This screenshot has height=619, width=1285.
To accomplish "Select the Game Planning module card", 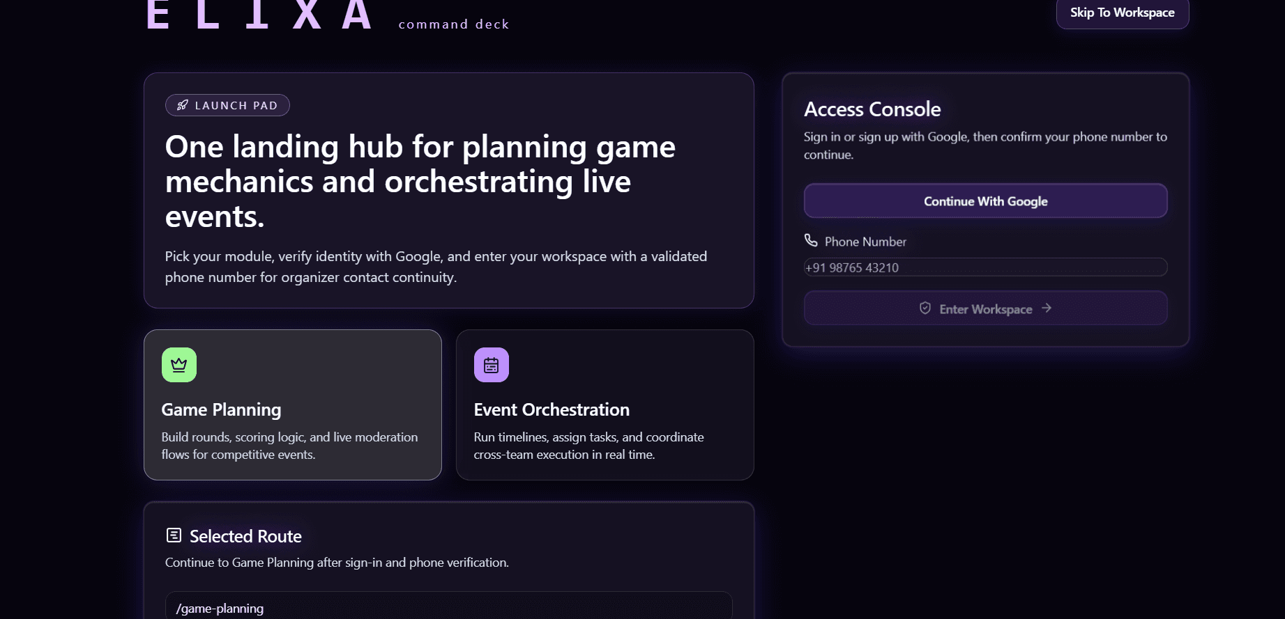I will pyautogui.click(x=292, y=405).
